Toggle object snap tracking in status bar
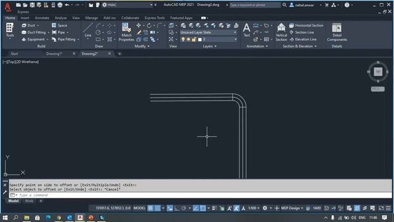Screen dimensions: 394x222 (x=196, y=208)
